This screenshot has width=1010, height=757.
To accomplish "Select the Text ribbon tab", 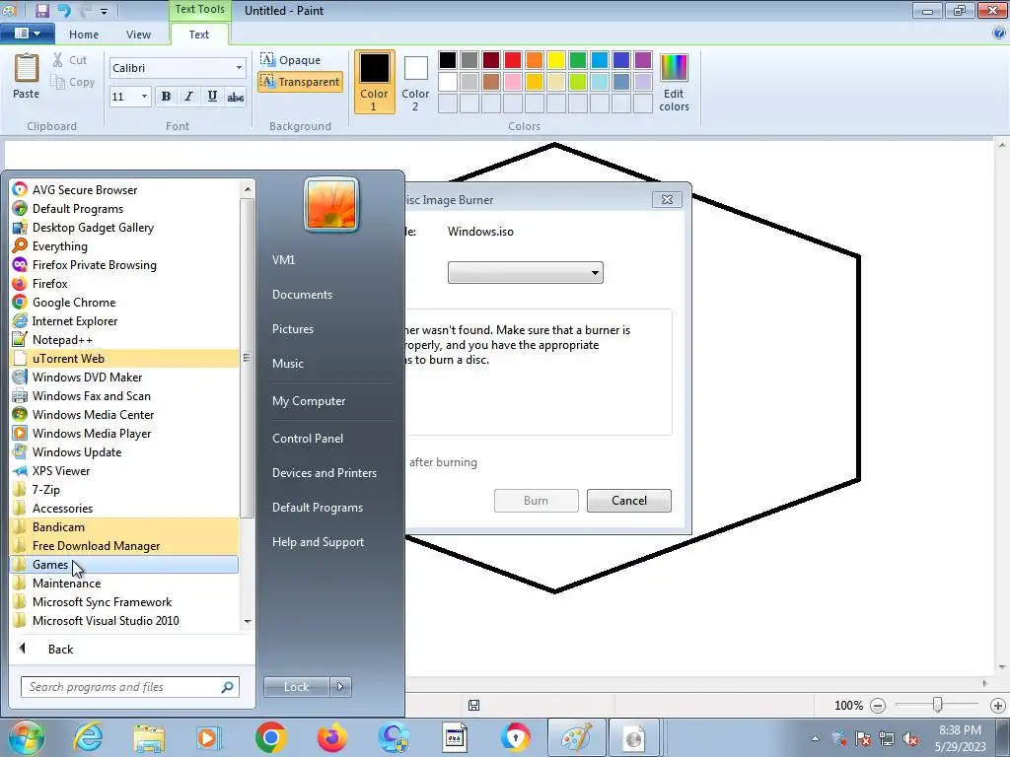I will (198, 34).
